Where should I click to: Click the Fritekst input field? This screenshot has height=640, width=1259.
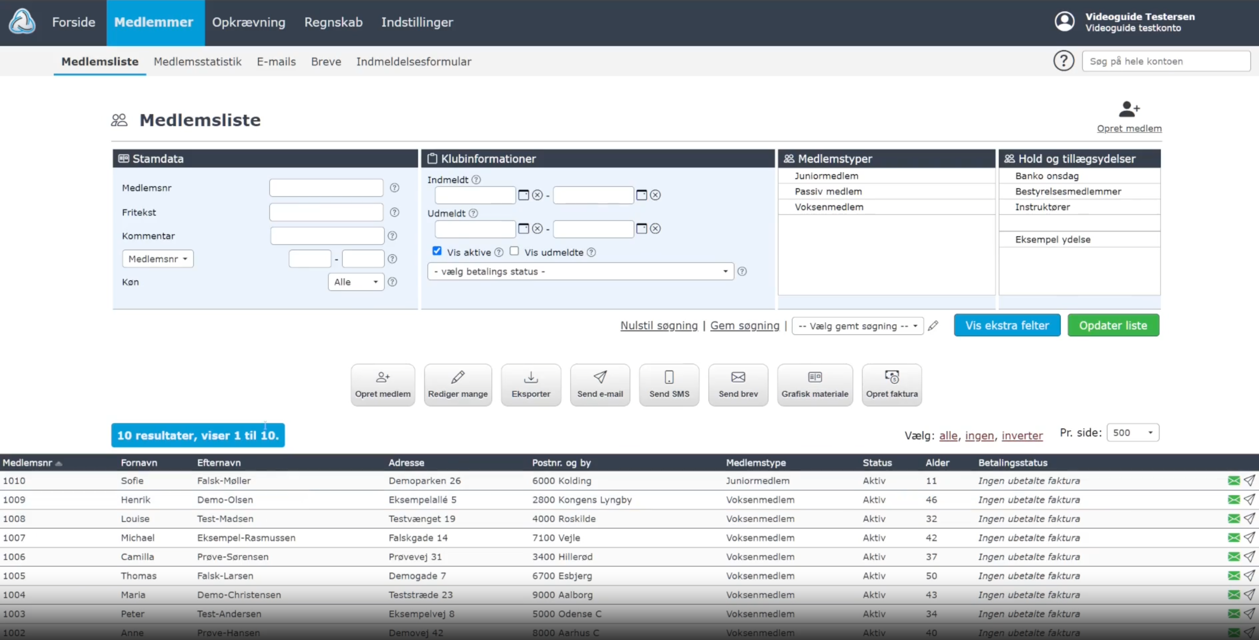326,213
